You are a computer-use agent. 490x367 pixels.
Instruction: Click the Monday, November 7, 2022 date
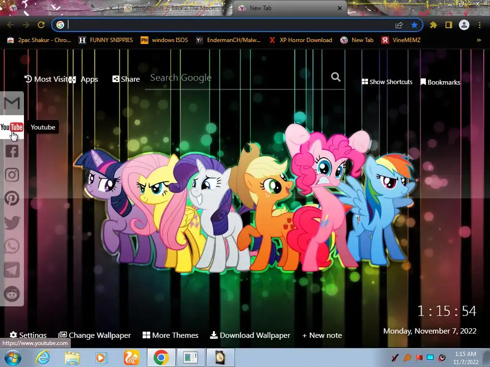point(430,331)
